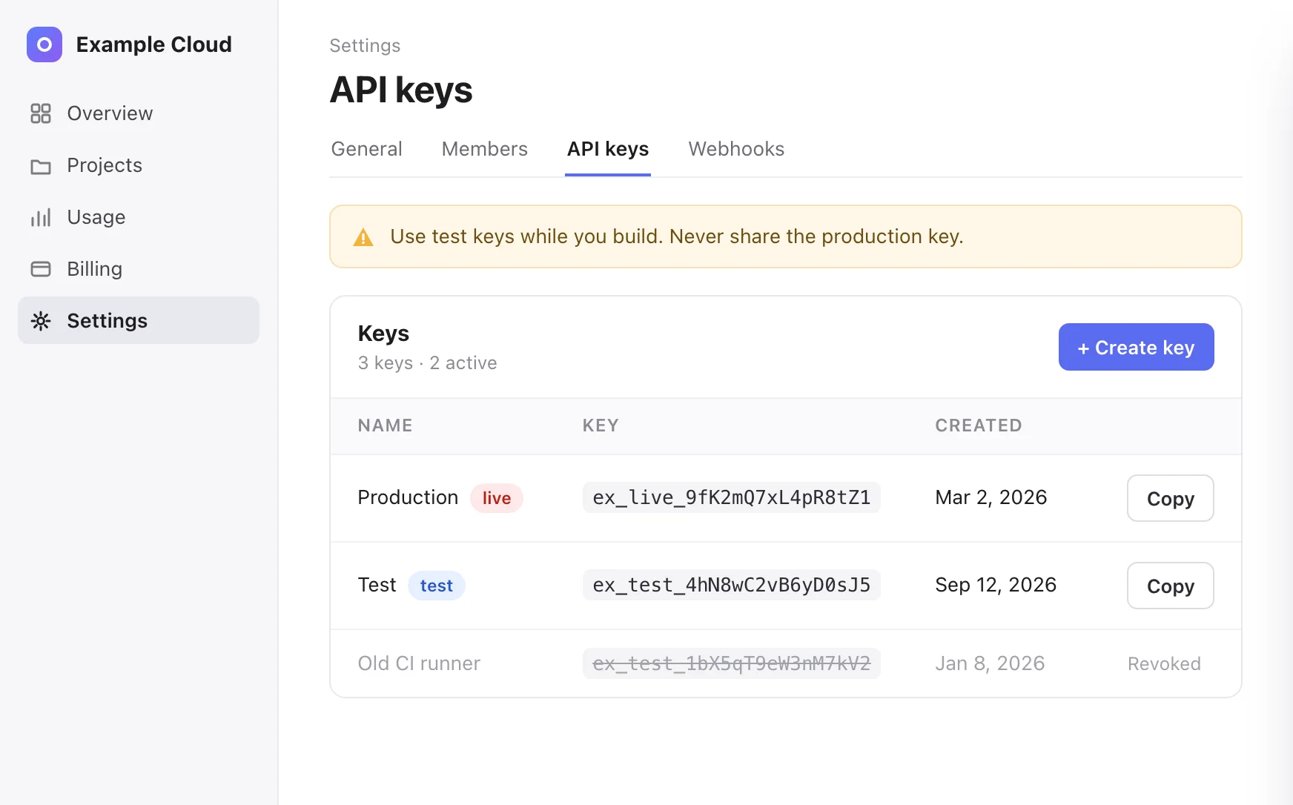This screenshot has width=1293, height=805.
Task: Switch to the Members tab
Action: 485,149
